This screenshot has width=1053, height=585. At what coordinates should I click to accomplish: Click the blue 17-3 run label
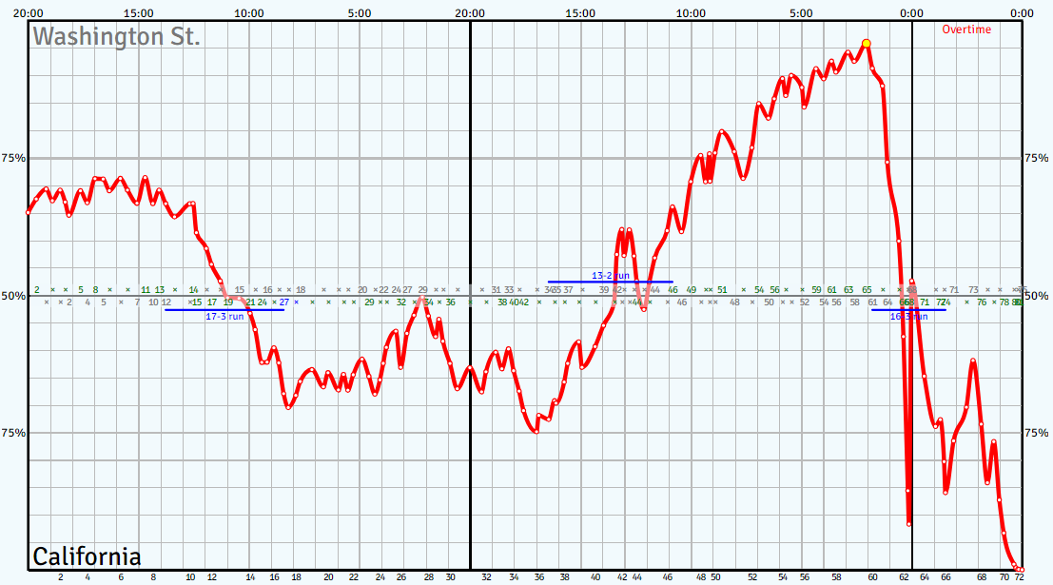click(224, 317)
